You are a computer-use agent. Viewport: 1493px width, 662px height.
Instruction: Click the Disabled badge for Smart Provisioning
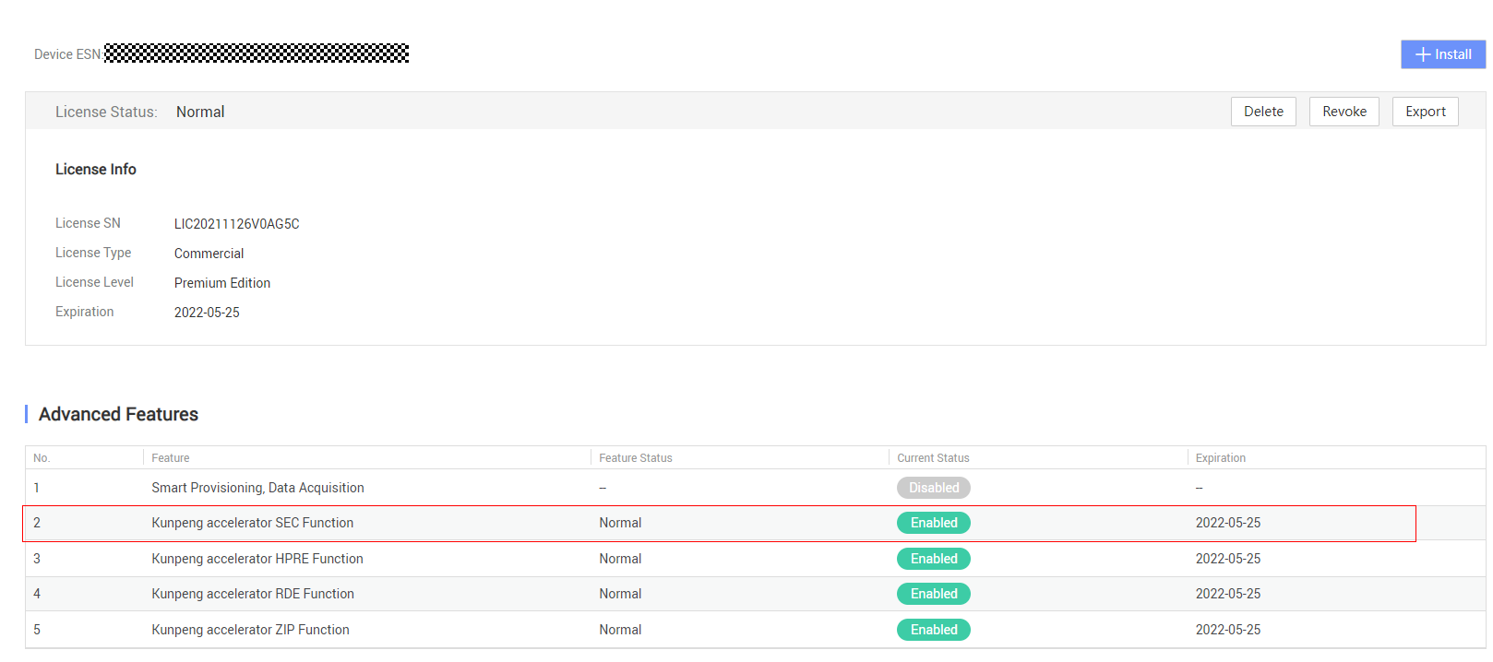point(934,488)
